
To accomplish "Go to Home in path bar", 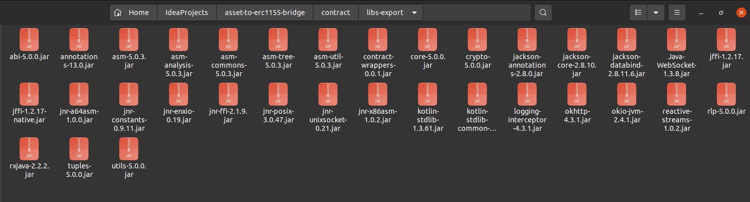I will pyautogui.click(x=133, y=13).
